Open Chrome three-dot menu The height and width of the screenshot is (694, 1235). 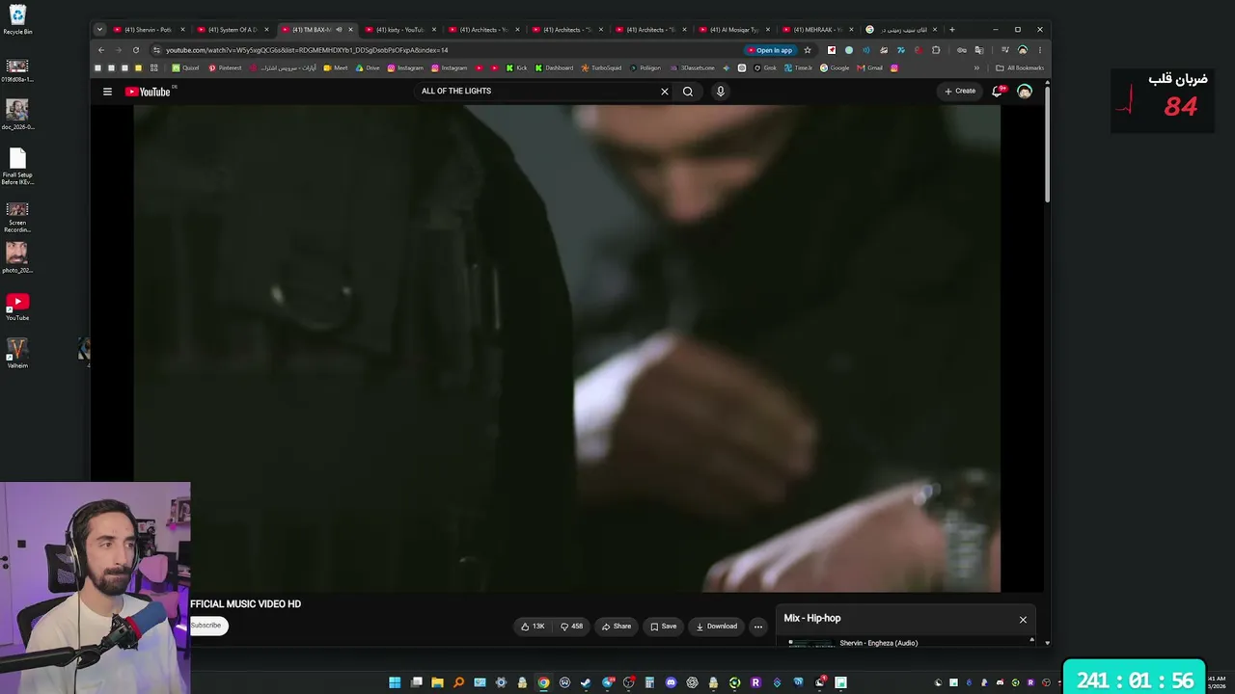pos(1039,50)
